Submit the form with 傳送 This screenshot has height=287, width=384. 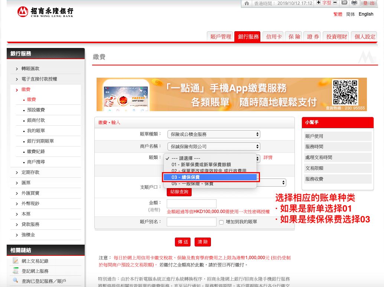click(x=183, y=242)
